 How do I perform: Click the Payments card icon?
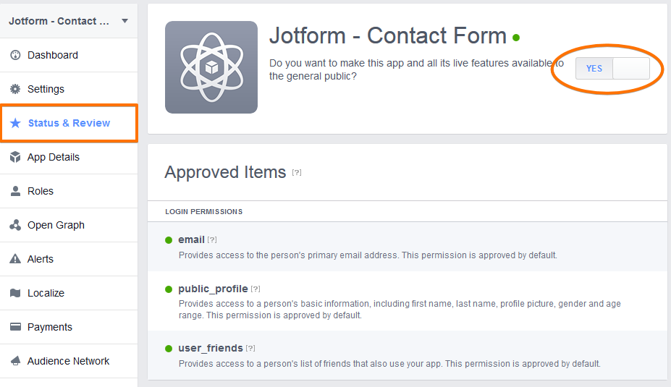point(15,327)
